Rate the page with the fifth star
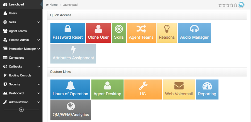 tap(235, 5)
